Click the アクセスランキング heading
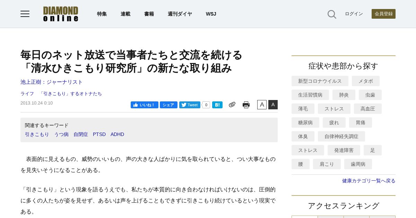The image size is (416, 218). (x=344, y=206)
